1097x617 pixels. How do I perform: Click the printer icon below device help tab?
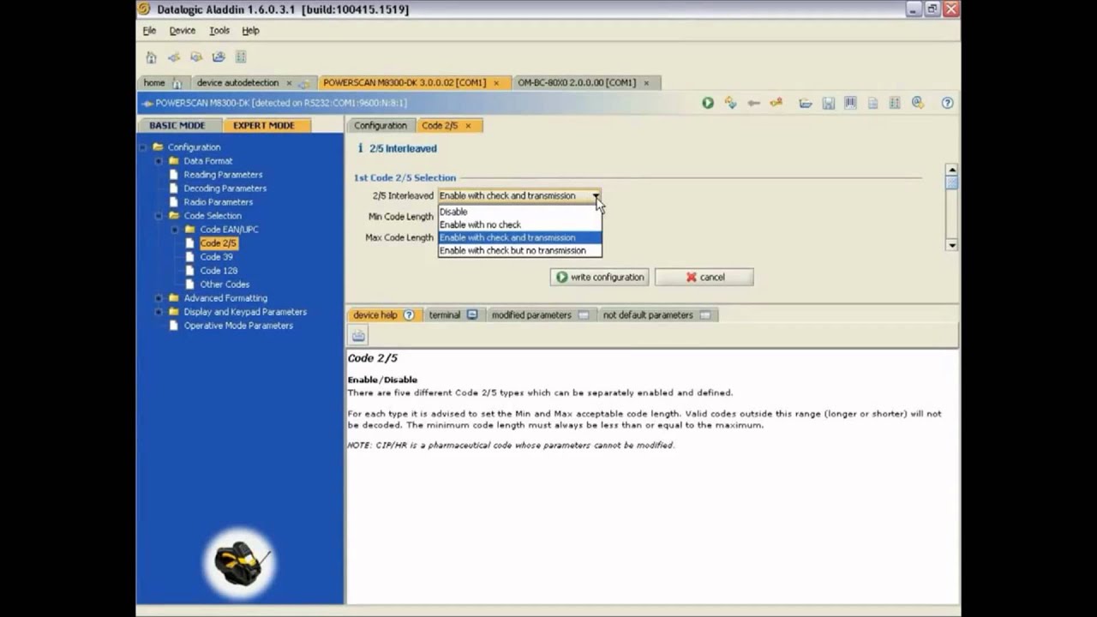pos(358,335)
